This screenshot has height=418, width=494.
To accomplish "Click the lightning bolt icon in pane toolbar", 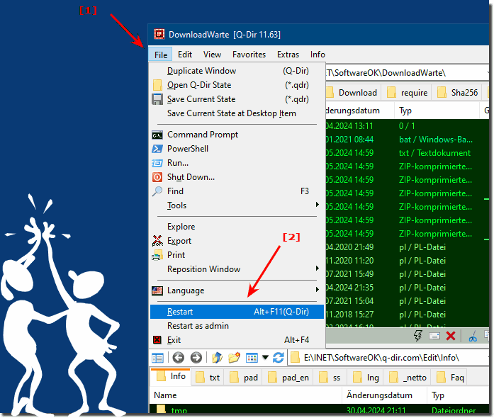I will point(417,336).
